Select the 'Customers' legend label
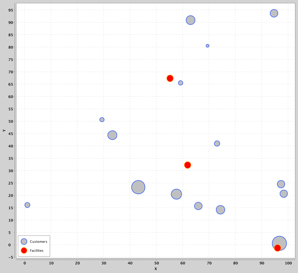The width and height of the screenshot is (298, 273). coord(38,241)
